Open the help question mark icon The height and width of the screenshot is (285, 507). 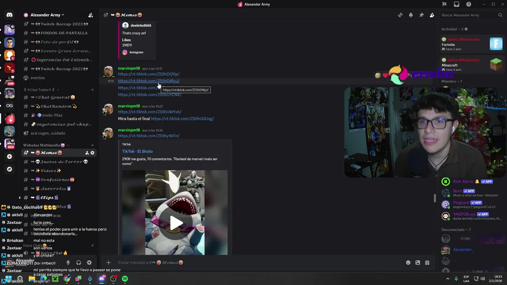pos(469,4)
